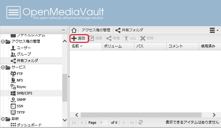
Task: Sort by the ボリューム column header
Action: (118, 46)
